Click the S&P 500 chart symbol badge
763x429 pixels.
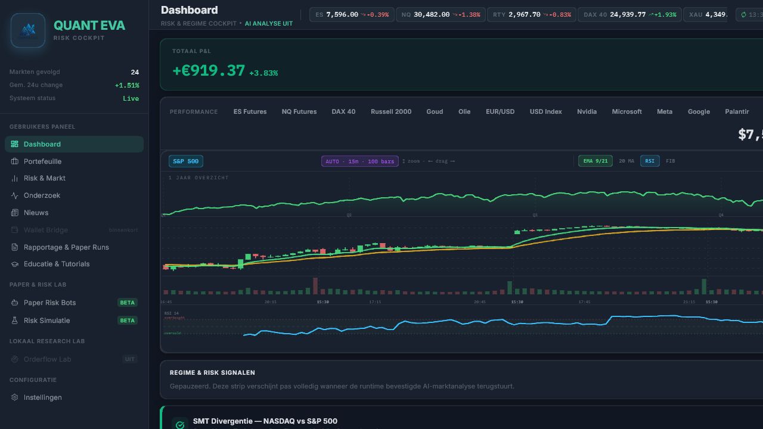tap(186, 161)
